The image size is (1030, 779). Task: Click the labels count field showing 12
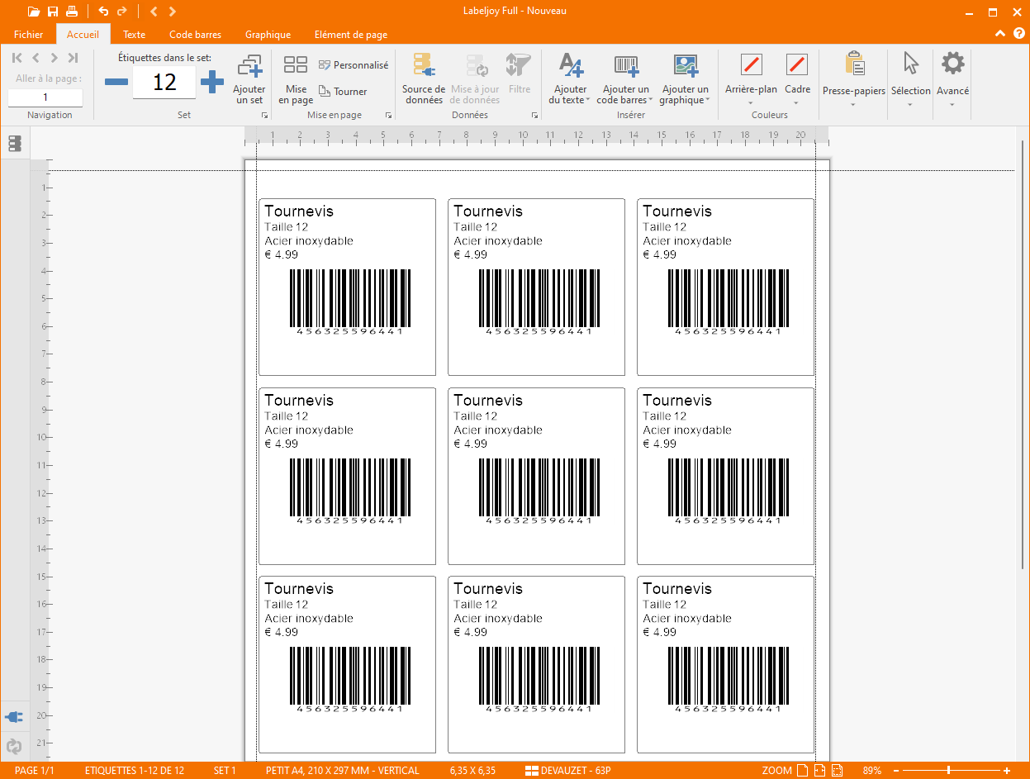[x=164, y=82]
